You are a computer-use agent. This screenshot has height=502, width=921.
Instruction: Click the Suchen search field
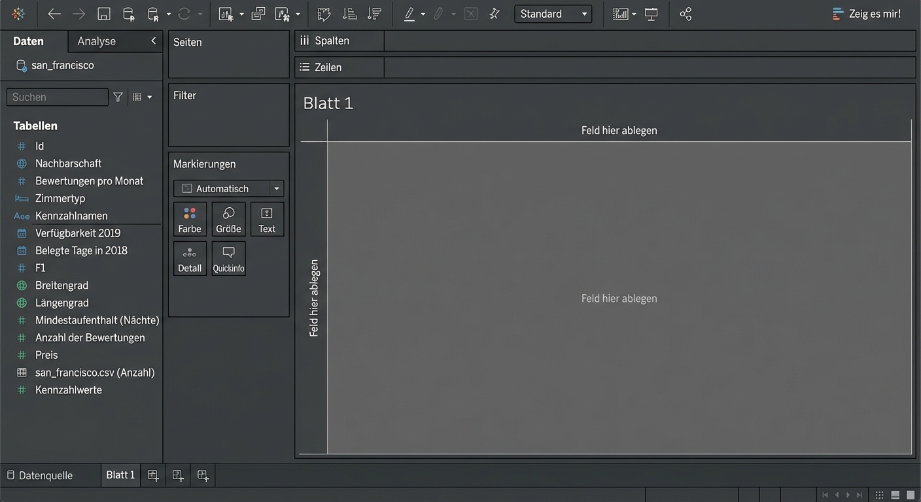pos(57,97)
